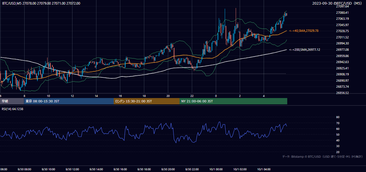366x172 pixels.
Task: Select the NY 21:00-06:00 JST session bar
Action: [233, 101]
